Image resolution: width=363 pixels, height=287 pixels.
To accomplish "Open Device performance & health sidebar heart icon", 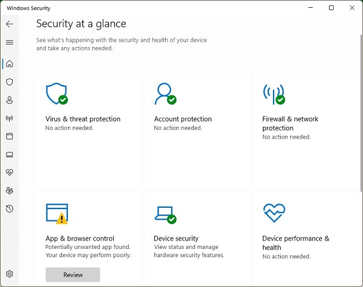I will 10,172.
